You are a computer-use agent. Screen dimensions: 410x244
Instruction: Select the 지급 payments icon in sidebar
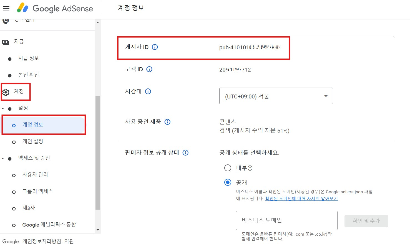tap(6, 42)
